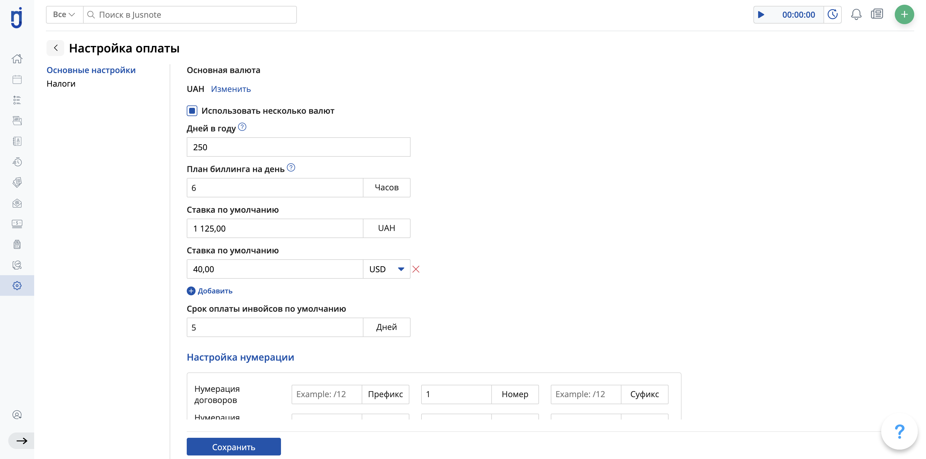Screen dimensions: 926x459
Task: Click the Настройка нумерации heading
Action: pos(240,357)
